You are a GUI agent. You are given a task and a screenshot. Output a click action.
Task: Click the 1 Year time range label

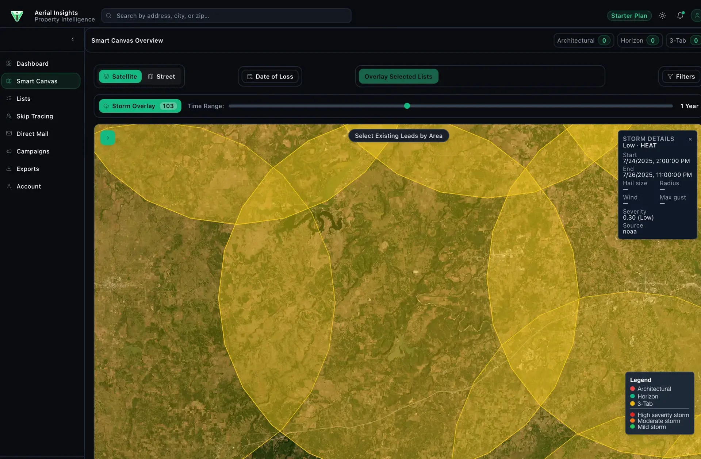pos(689,106)
